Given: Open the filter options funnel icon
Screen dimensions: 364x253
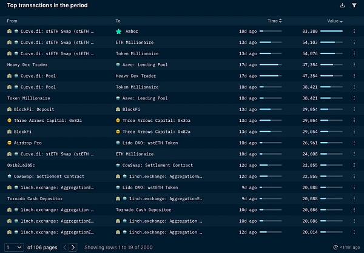Looking at the screenshot, I should click(354, 5).
